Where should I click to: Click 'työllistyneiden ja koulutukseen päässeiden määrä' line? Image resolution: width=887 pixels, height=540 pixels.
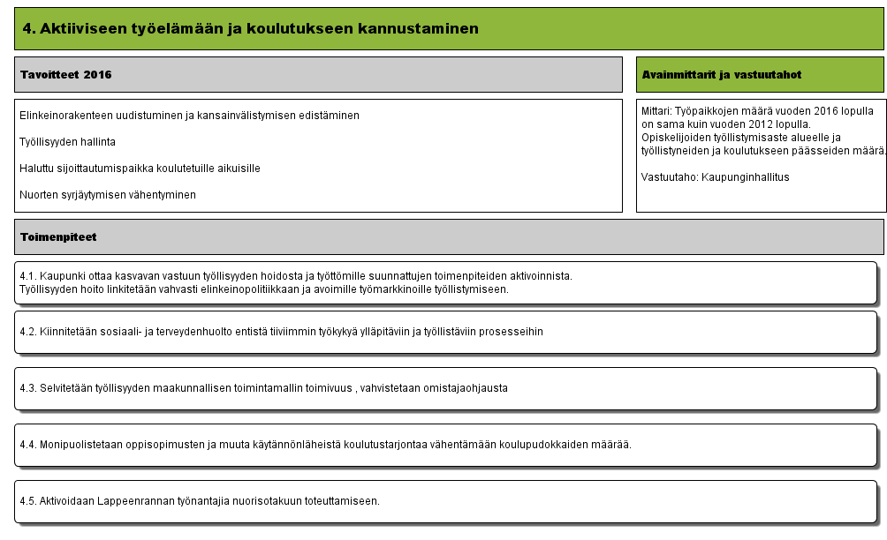763,151
